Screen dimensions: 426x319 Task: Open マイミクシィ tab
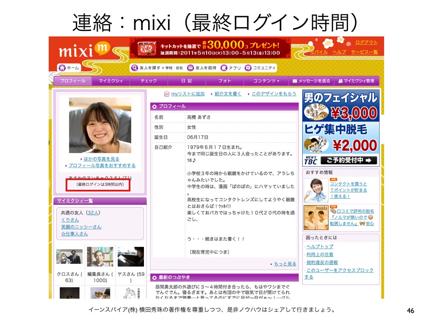(x=111, y=80)
